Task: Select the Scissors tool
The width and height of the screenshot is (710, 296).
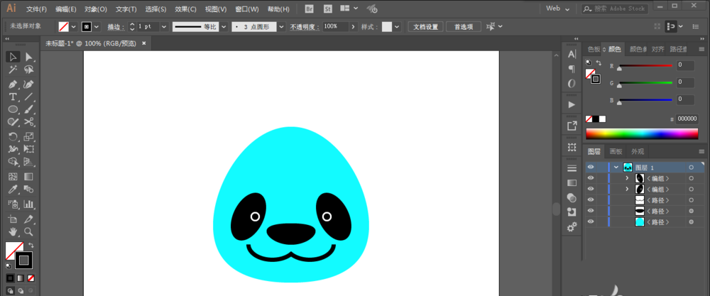Action: tap(29, 122)
